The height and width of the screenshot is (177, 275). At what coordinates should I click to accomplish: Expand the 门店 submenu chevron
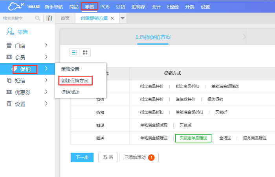point(46,46)
